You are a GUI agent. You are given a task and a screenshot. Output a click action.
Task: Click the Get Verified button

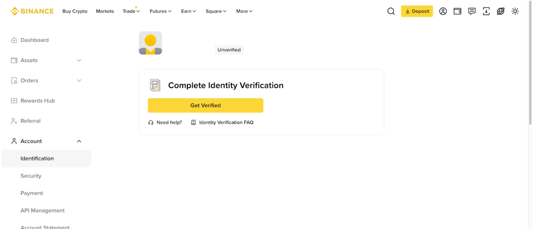(206, 106)
